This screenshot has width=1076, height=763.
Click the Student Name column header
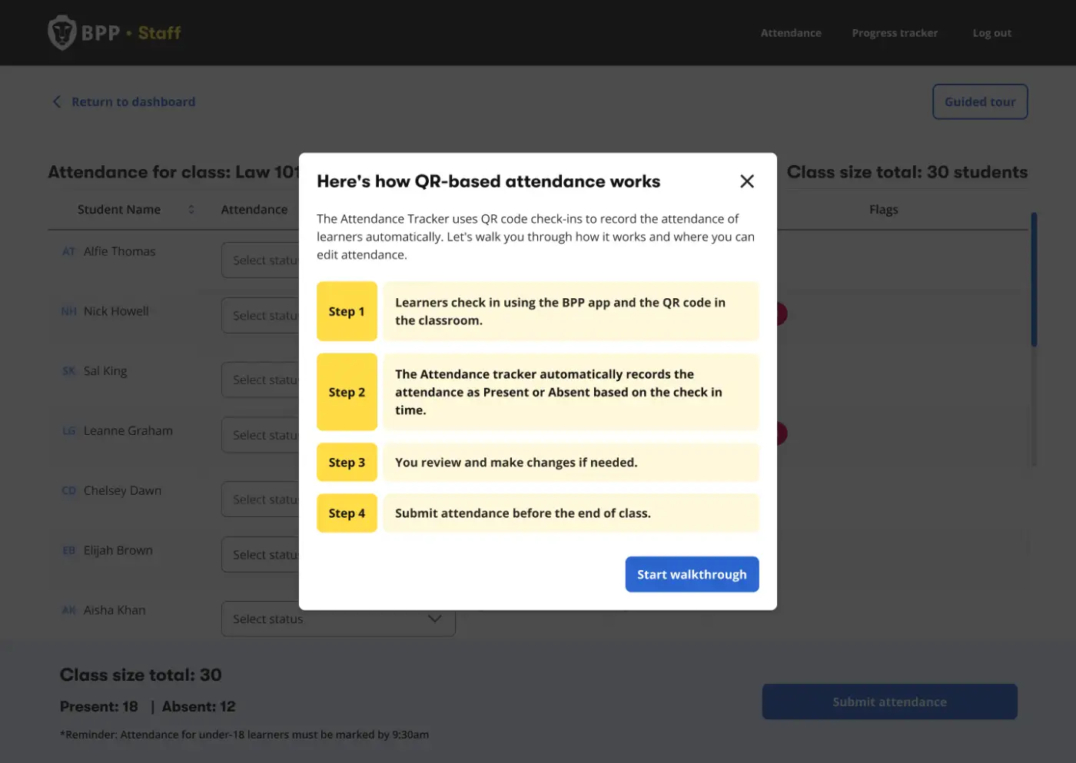119,209
